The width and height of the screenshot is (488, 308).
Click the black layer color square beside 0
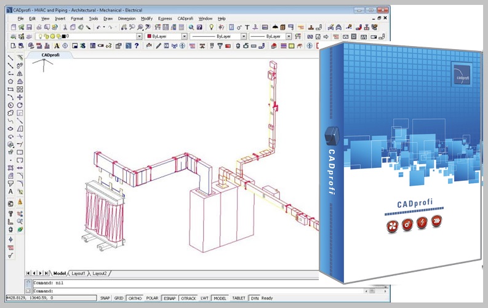pos(64,36)
